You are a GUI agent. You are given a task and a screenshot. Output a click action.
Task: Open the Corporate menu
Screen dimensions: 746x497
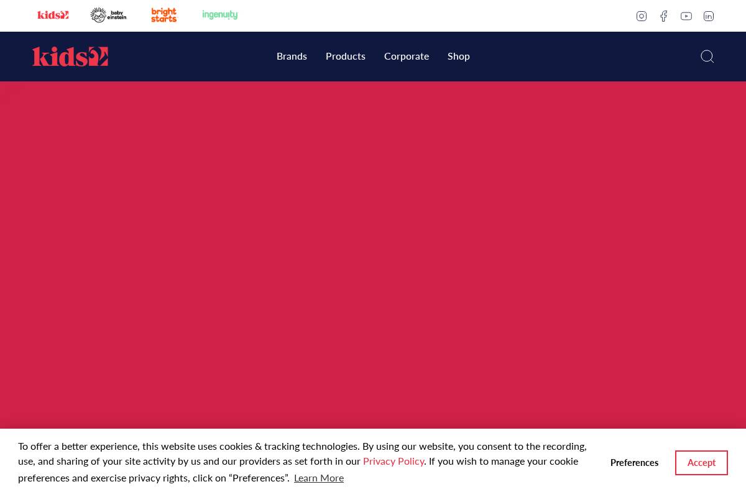[x=407, y=57]
